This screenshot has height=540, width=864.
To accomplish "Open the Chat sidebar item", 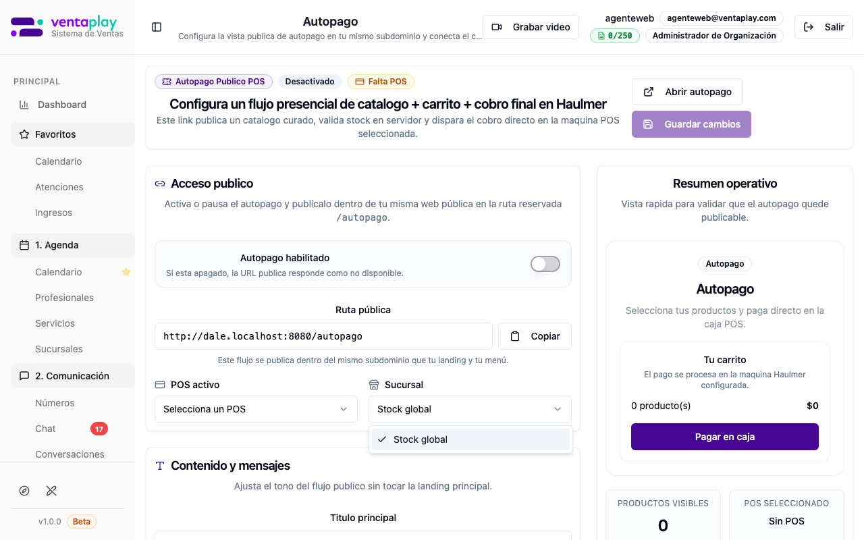I will pos(46,429).
